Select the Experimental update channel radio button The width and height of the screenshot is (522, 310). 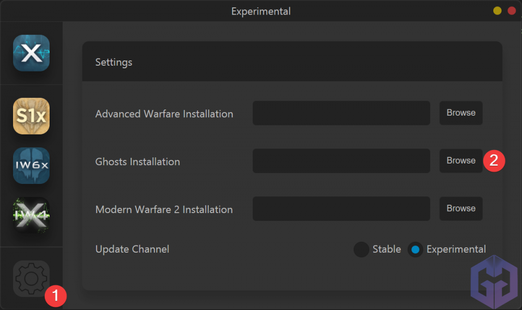[x=415, y=250]
